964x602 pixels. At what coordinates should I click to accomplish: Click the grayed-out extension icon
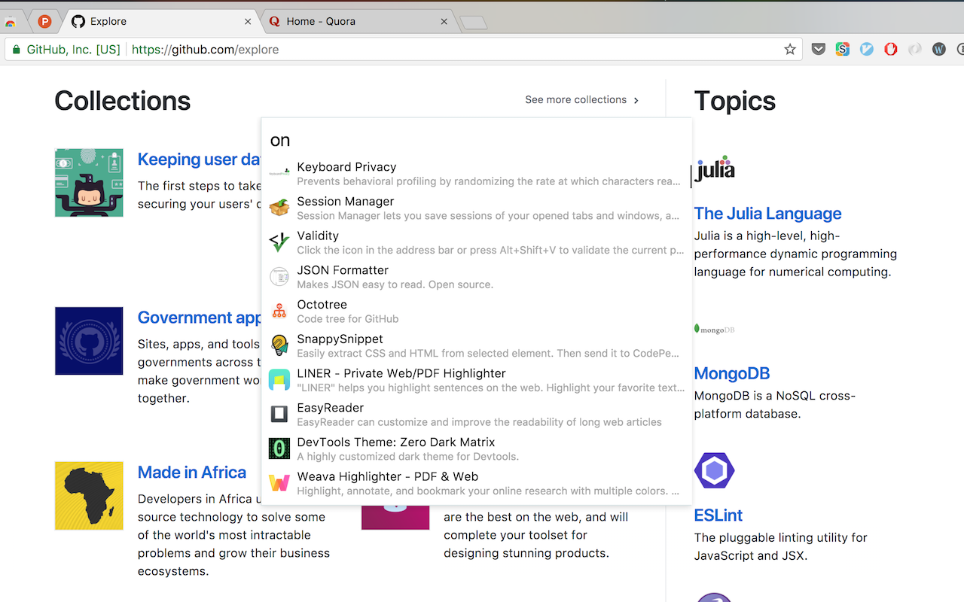[915, 50]
